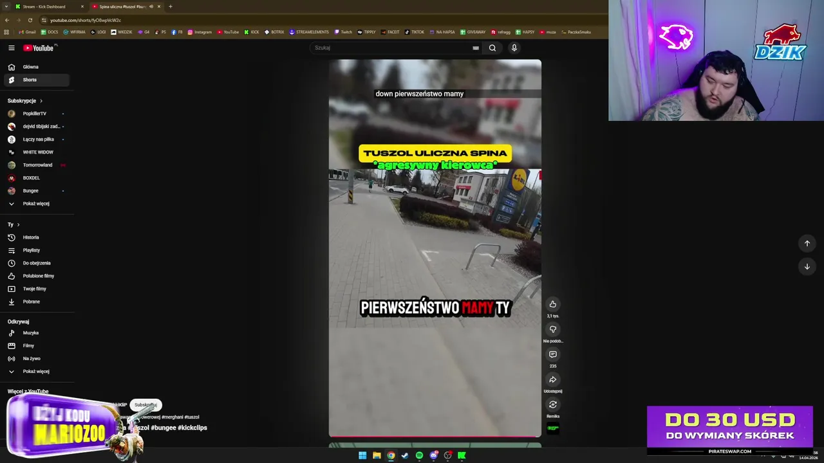Open Steam from the taskbar
Screen dimensions: 824x463
(405, 455)
